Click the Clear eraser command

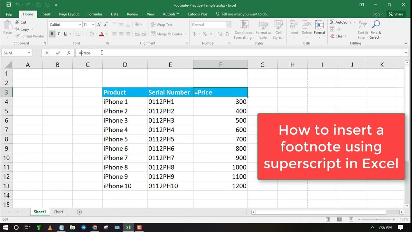[x=338, y=36]
